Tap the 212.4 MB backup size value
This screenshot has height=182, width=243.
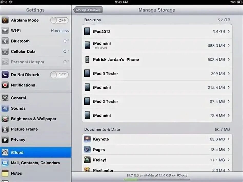[216, 87]
